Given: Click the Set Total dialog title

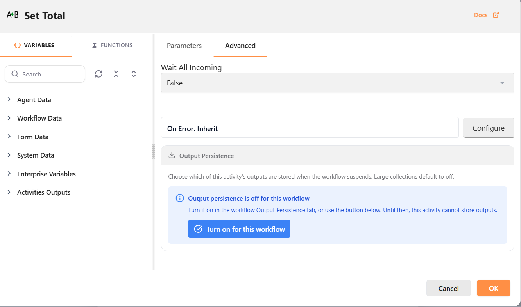Looking at the screenshot, I should pyautogui.click(x=45, y=16).
